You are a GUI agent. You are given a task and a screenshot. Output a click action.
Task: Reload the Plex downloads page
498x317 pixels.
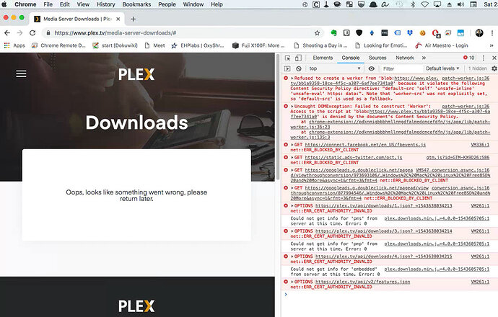(x=32, y=32)
